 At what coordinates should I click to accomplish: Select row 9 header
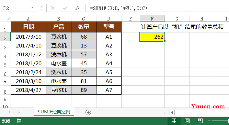[x=5, y=98]
